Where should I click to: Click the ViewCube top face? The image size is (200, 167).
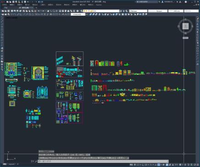point(185,26)
